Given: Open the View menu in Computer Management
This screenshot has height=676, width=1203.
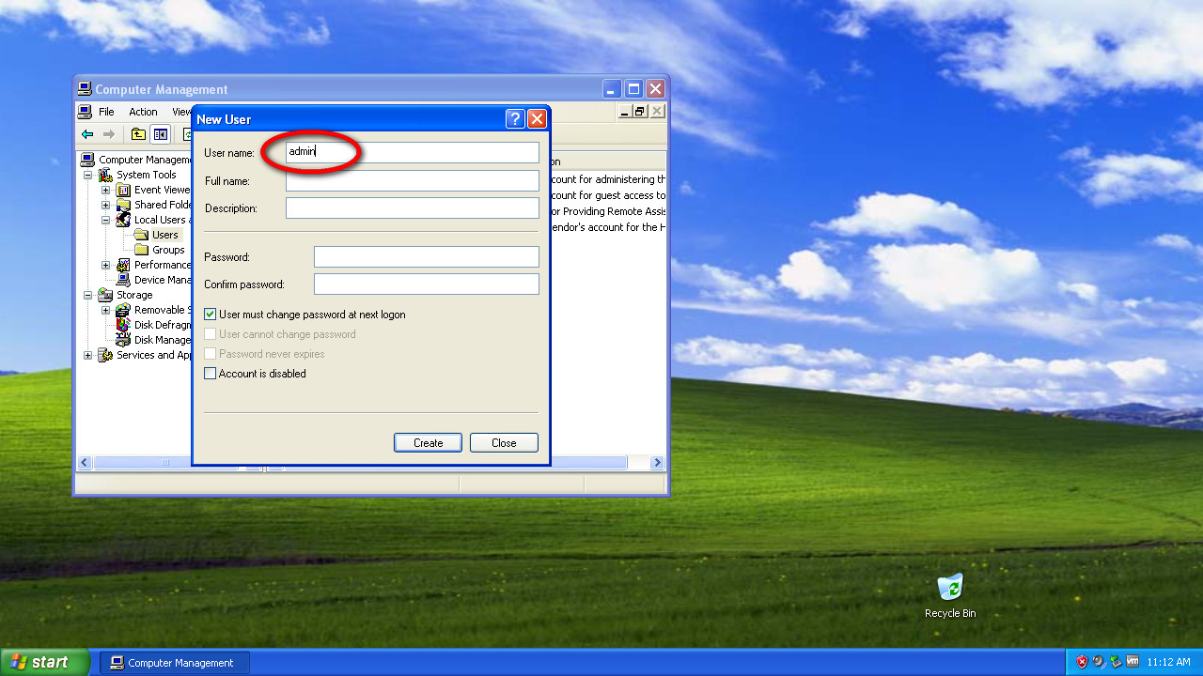Looking at the screenshot, I should [x=180, y=112].
